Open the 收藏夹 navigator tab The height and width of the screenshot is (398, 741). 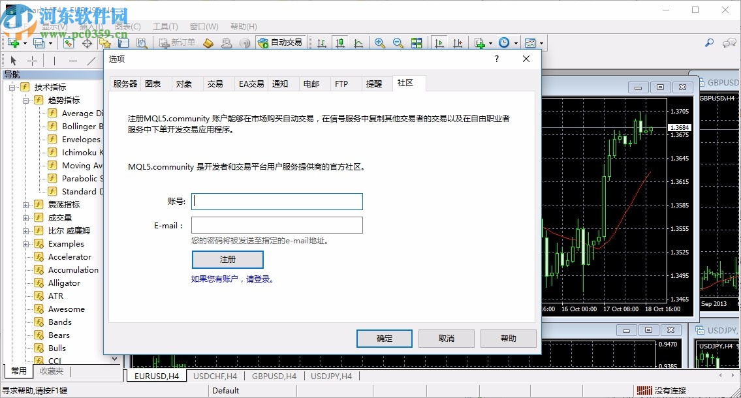tap(52, 371)
